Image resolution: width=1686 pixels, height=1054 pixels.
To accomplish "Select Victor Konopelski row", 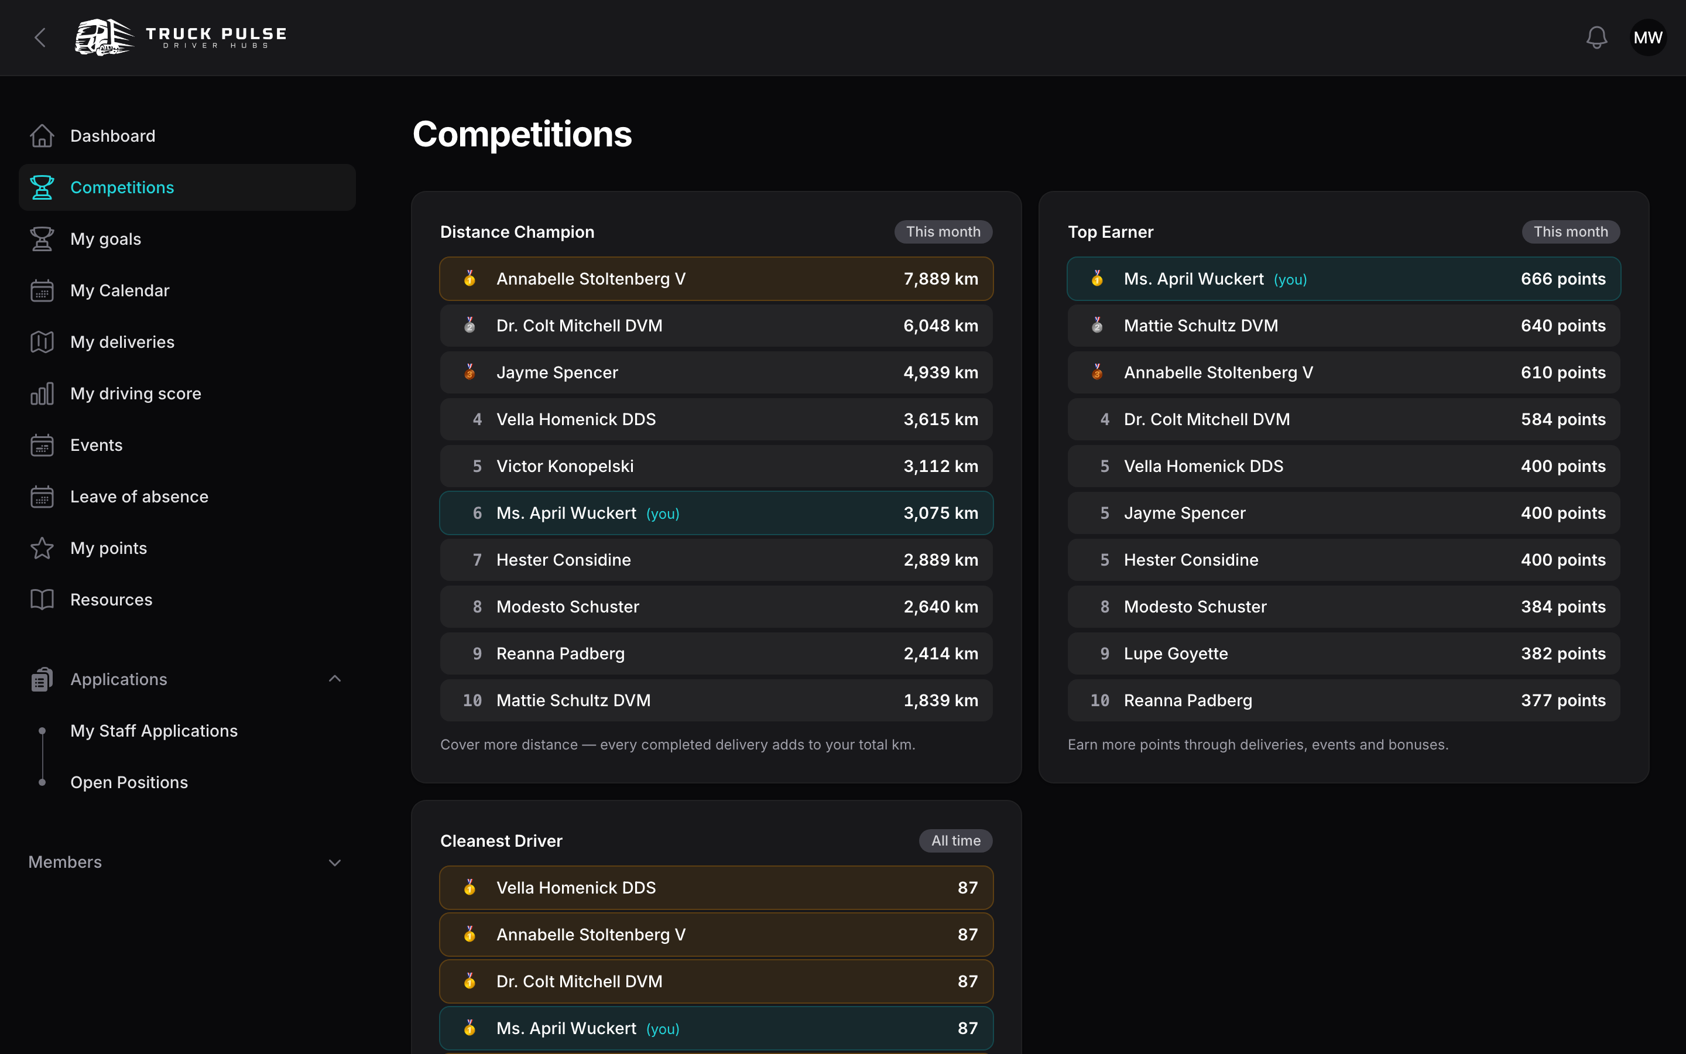I will point(716,466).
